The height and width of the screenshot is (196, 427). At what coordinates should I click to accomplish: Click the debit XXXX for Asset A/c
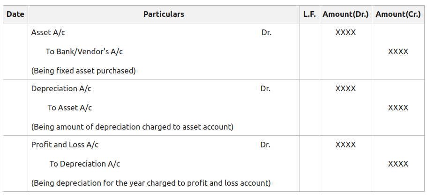pos(345,33)
